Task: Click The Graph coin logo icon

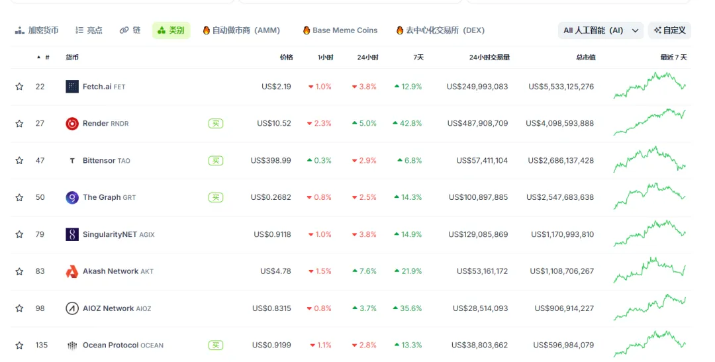Action: 72,197
